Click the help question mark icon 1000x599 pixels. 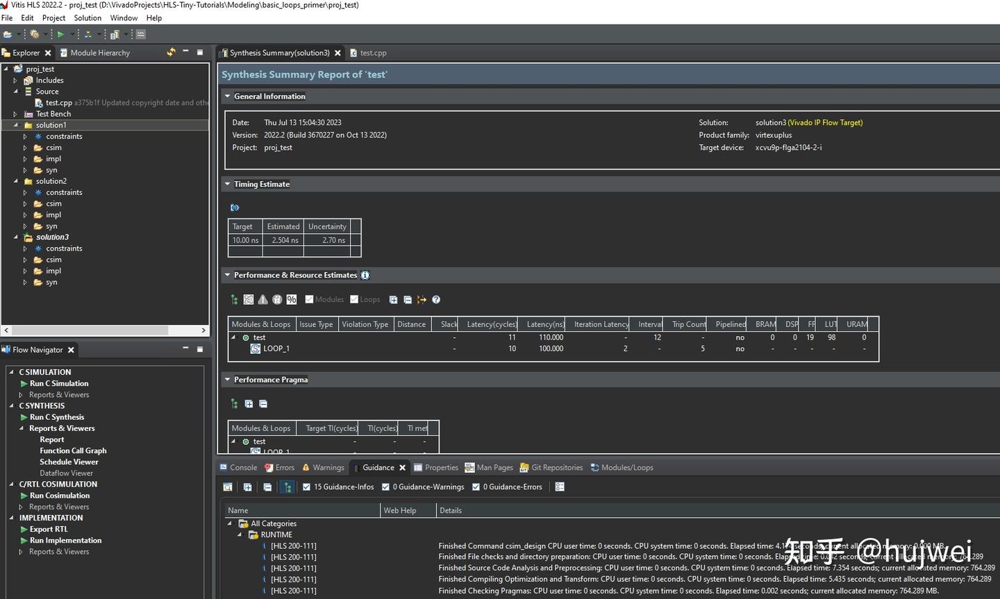[x=436, y=300]
